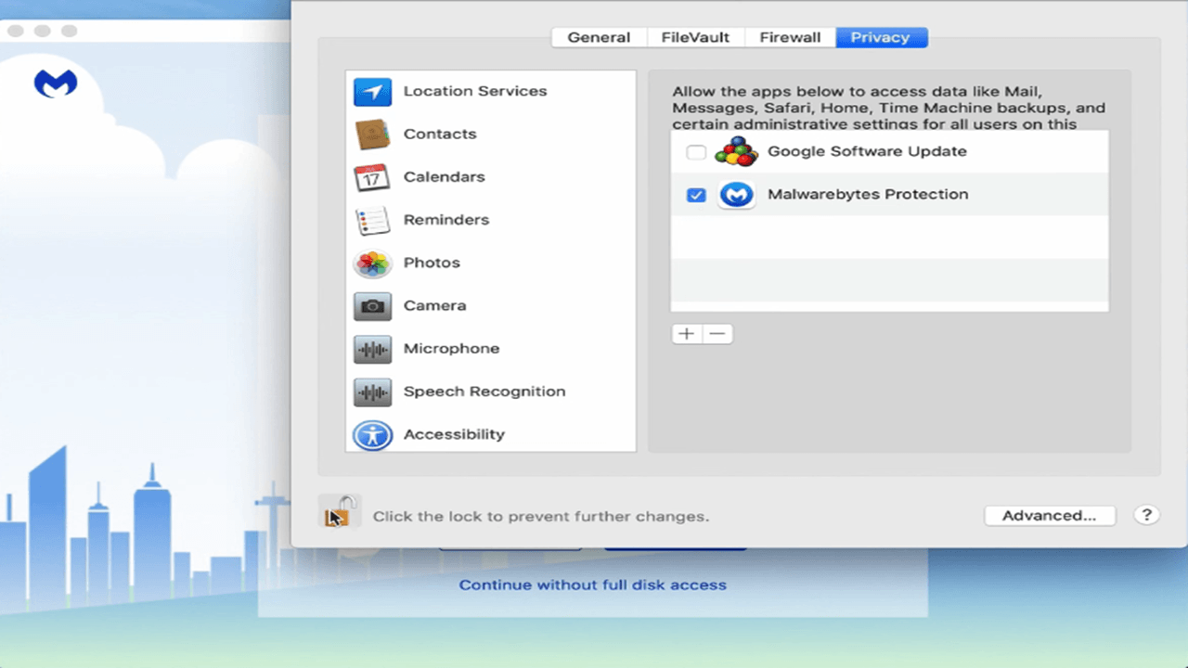The width and height of the screenshot is (1188, 668).
Task: Choose the Camera icon in sidebar
Action: point(372,306)
